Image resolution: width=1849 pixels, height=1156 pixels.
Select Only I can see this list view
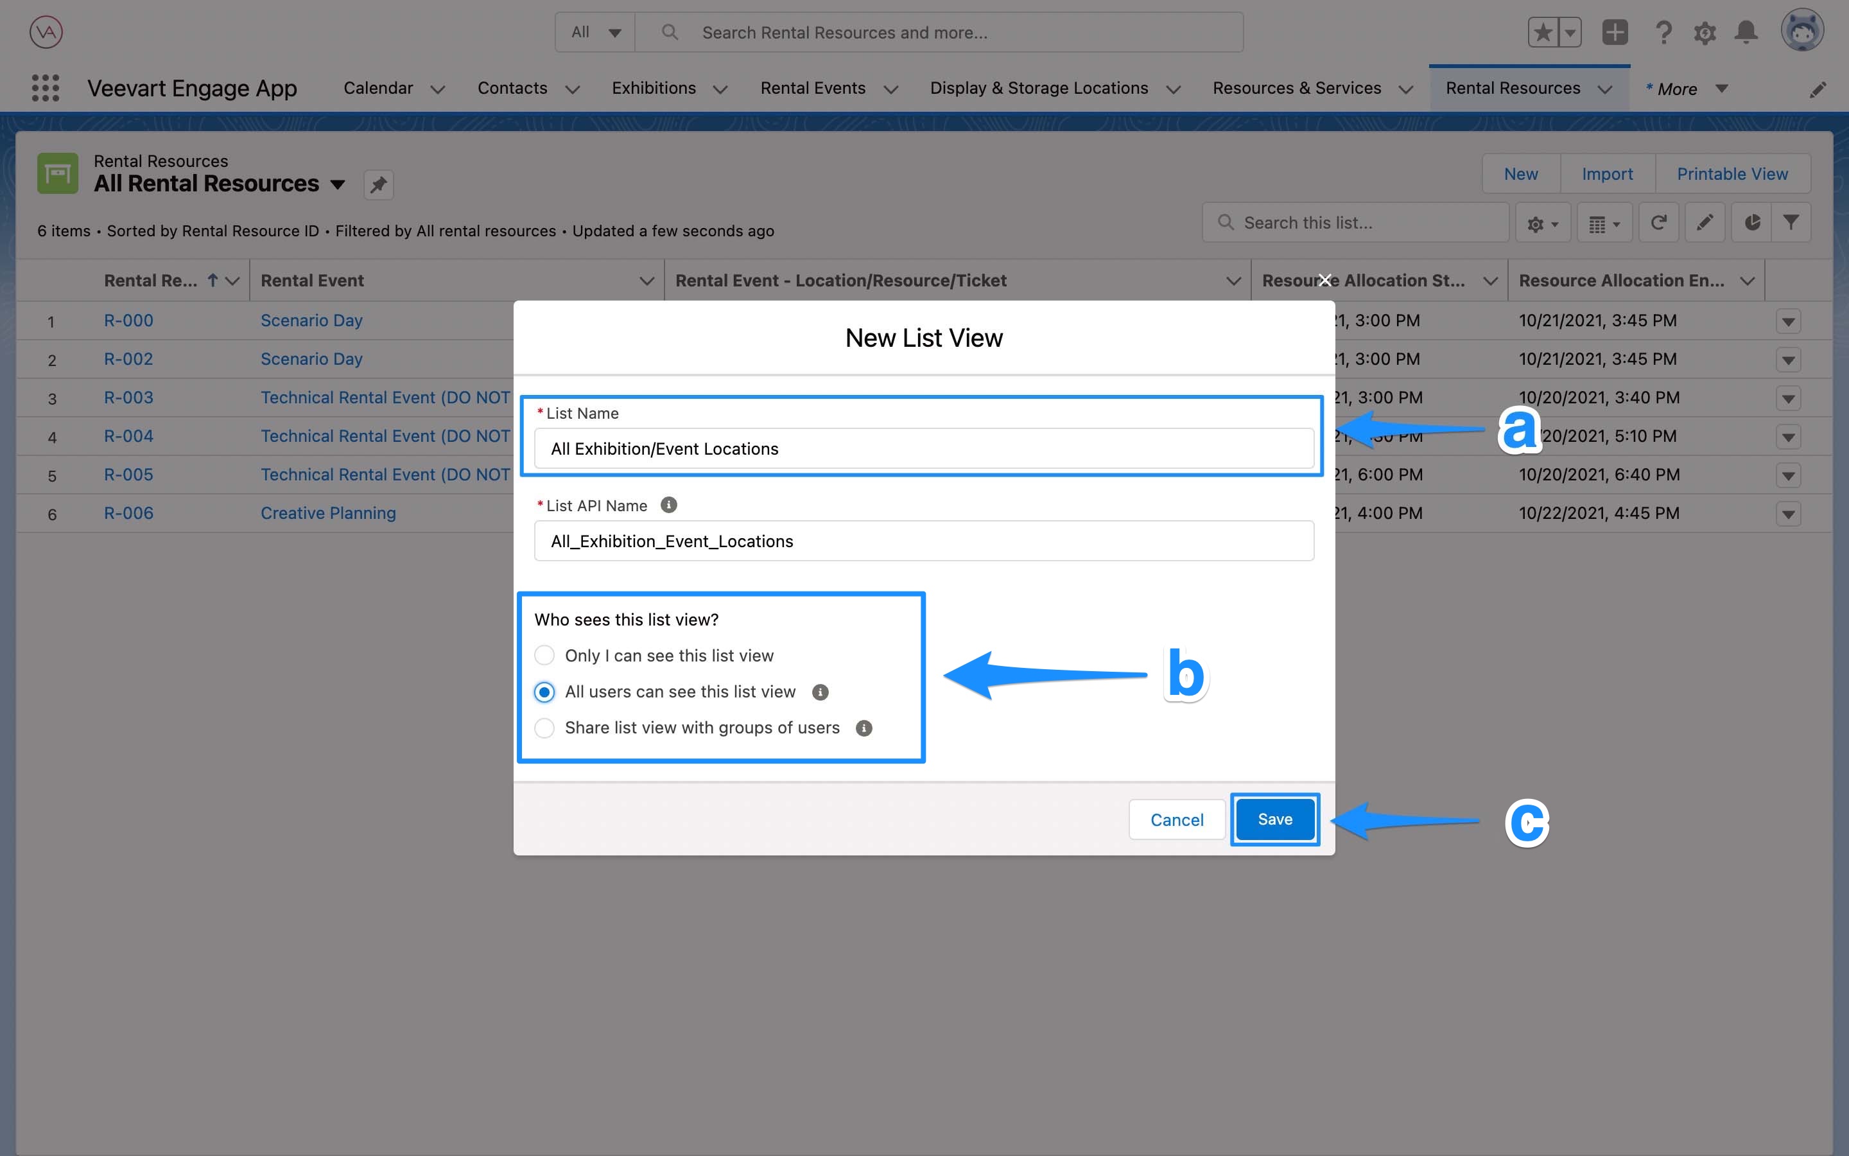point(544,655)
